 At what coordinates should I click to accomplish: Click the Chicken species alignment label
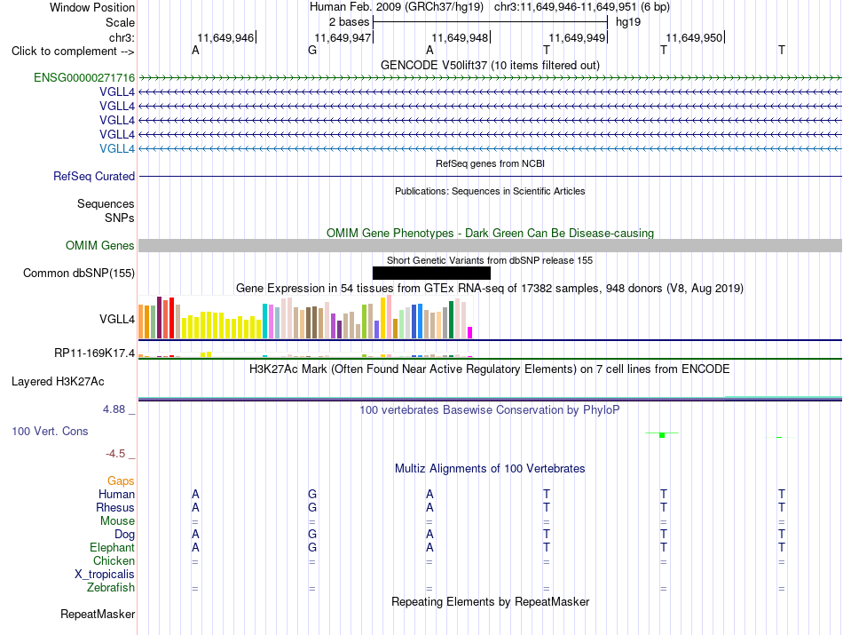tap(114, 560)
